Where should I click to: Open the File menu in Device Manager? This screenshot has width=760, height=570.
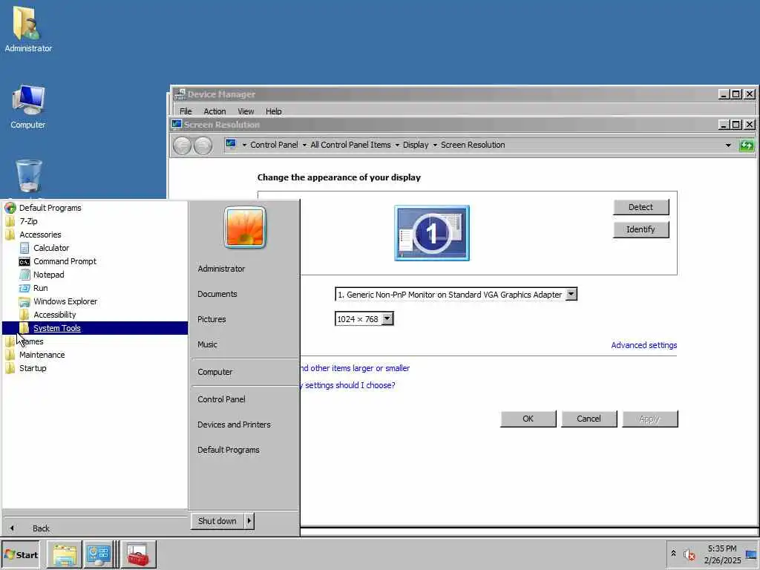point(186,111)
